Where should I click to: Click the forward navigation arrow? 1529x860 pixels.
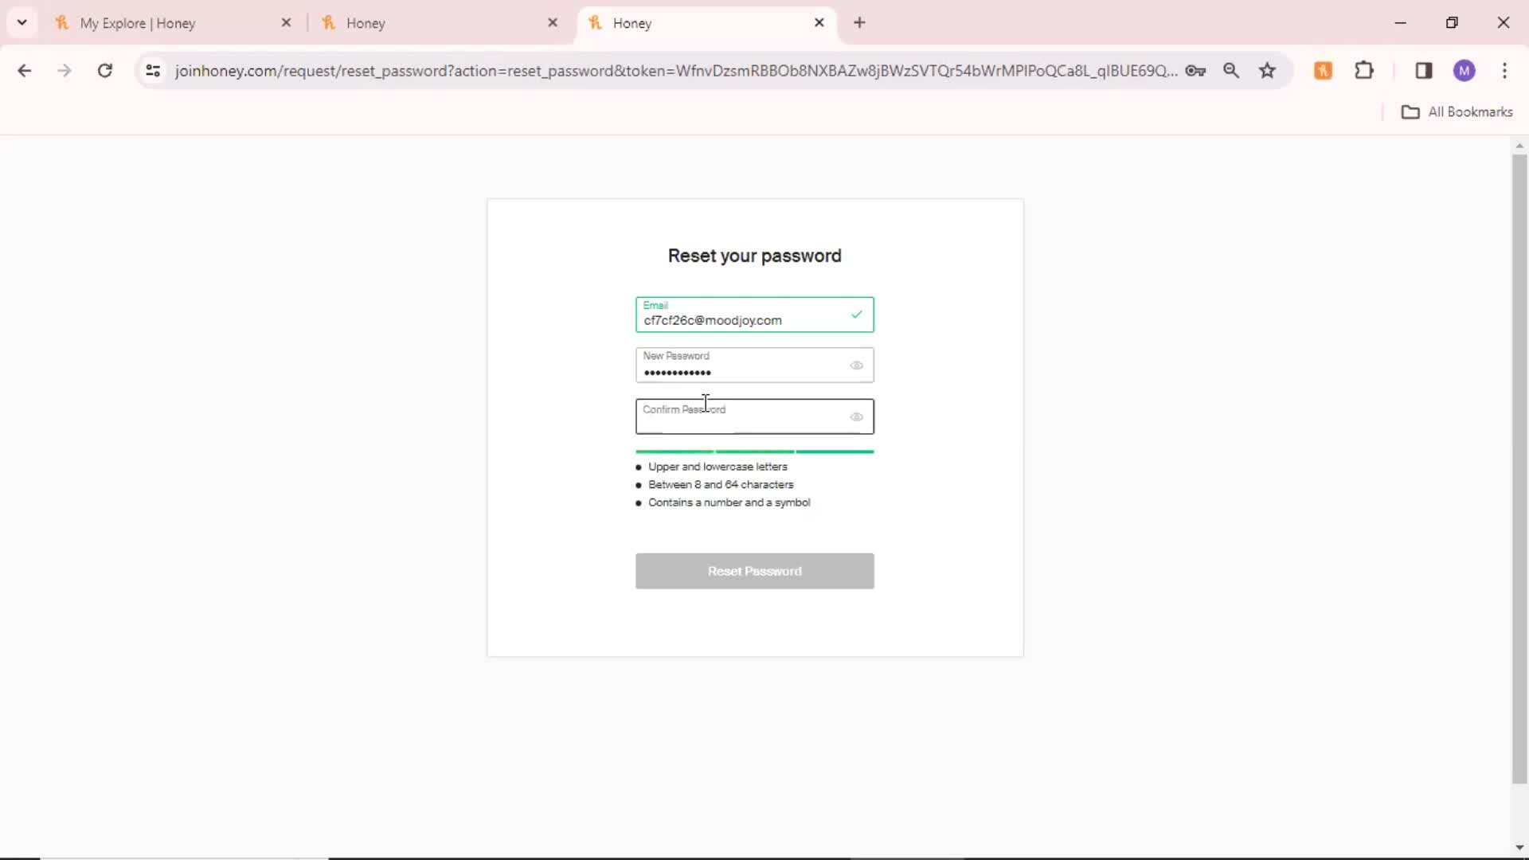(65, 71)
